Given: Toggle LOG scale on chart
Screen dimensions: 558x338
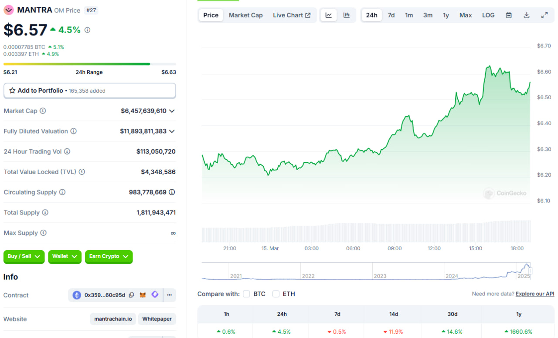Looking at the screenshot, I should (x=488, y=15).
